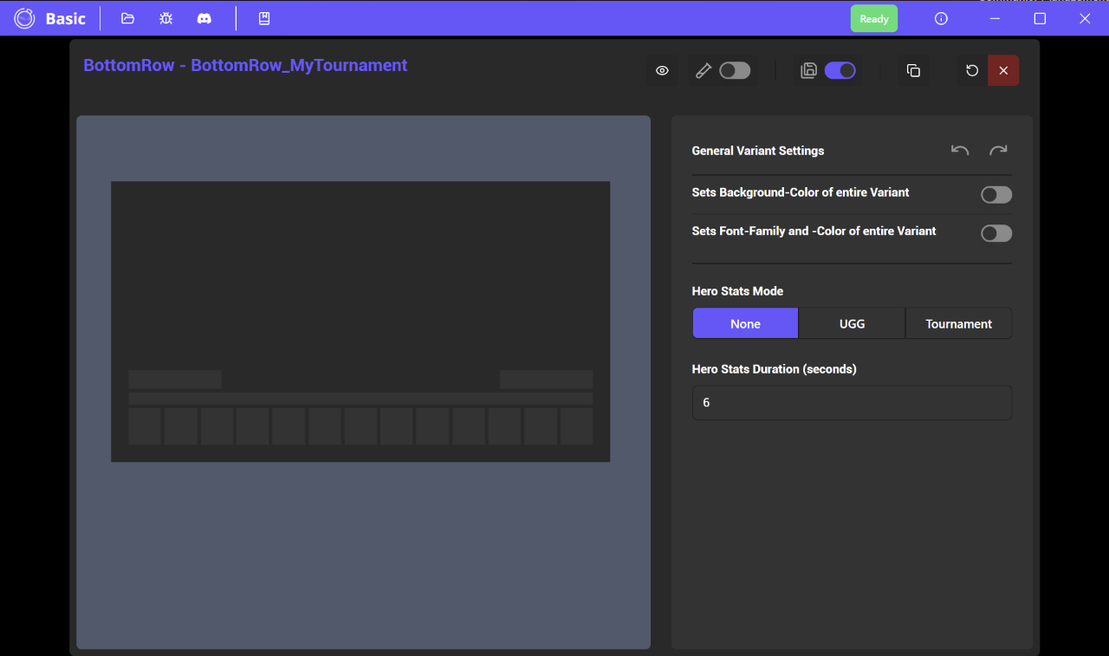Click the undo arrow in General Variant Settings

click(x=960, y=151)
